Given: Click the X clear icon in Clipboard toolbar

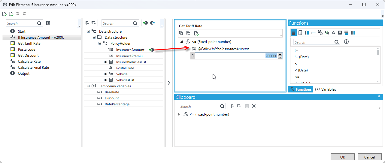Looking at the screenshot, I should [253, 106].
